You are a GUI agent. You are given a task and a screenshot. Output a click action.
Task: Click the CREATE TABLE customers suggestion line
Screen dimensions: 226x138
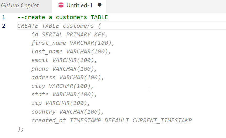coord(59,26)
